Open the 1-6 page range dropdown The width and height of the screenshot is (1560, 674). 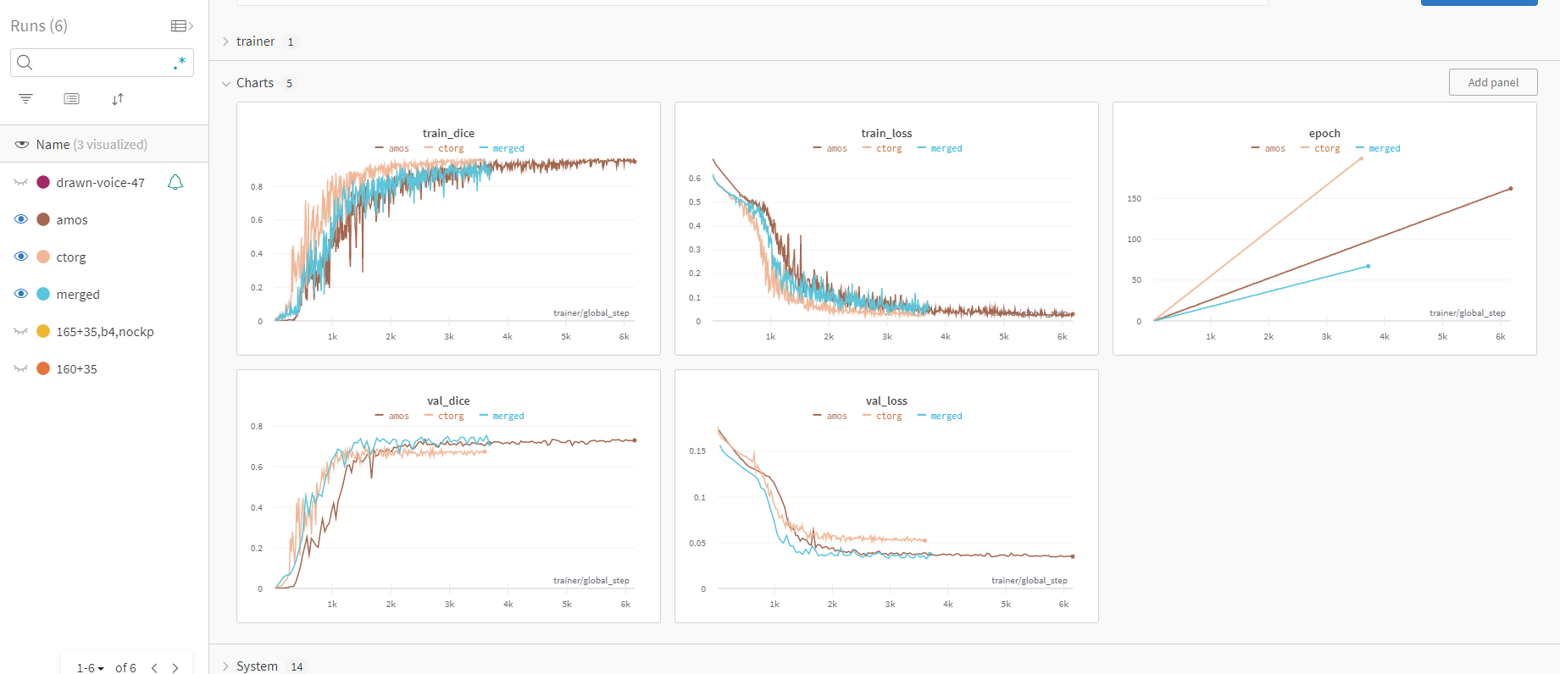coord(90,668)
